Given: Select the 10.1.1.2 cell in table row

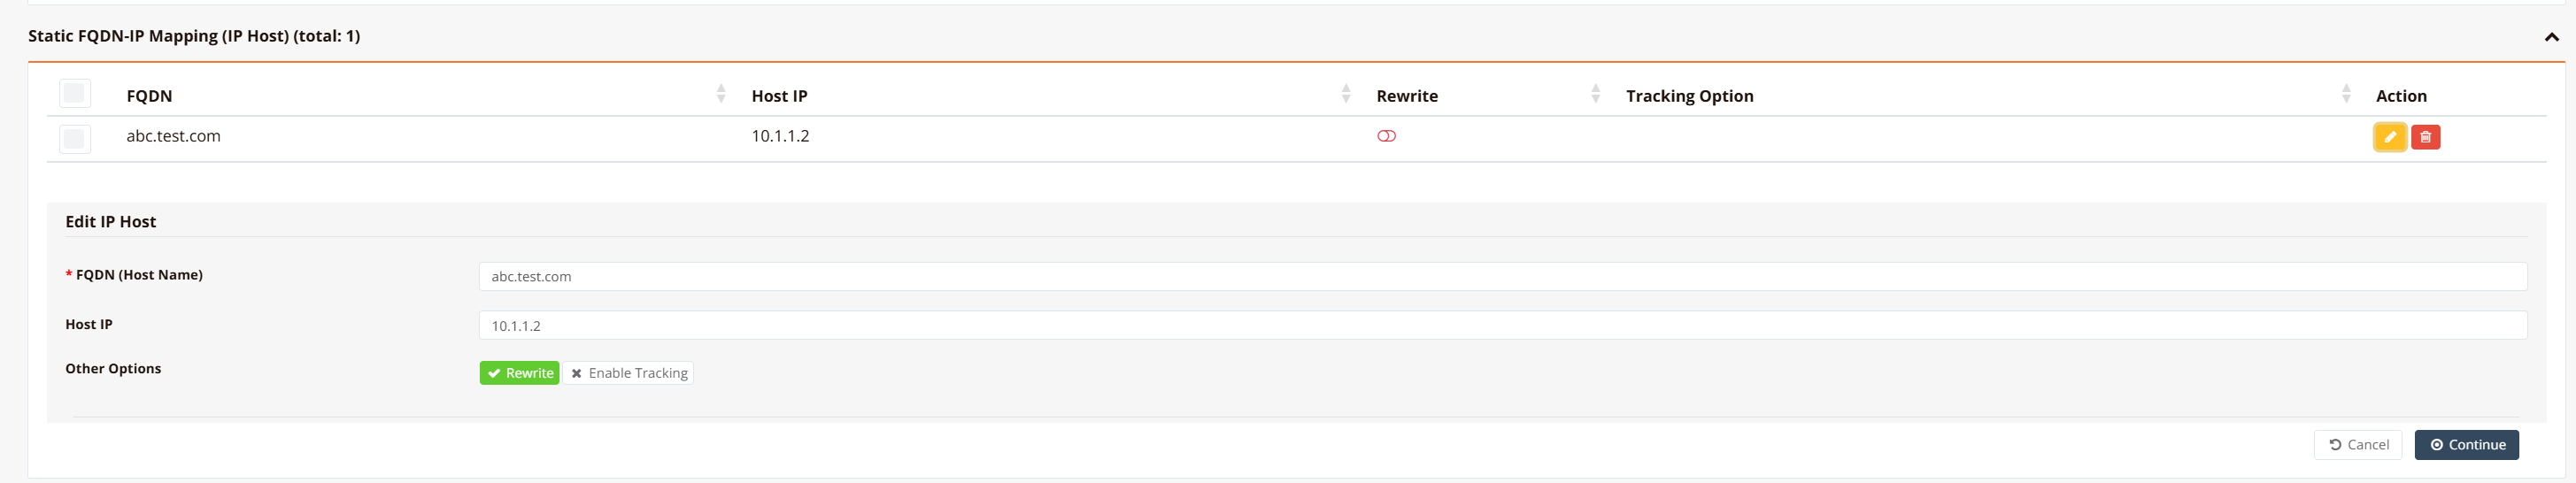Looking at the screenshot, I should [x=780, y=136].
